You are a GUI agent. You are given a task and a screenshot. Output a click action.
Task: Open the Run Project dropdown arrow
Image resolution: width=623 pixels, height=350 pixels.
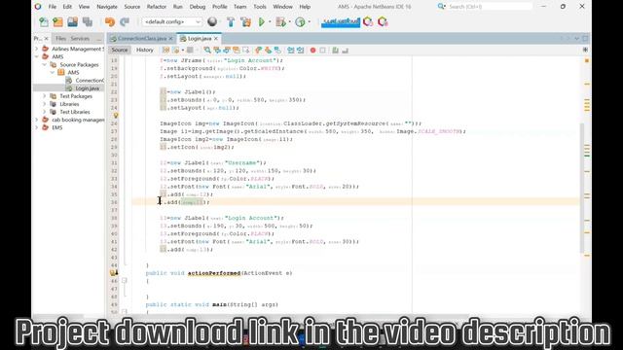tap(270, 22)
